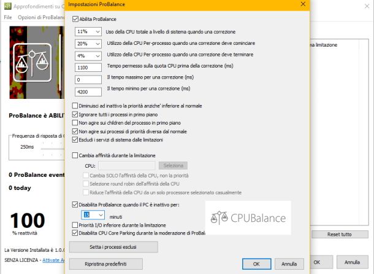This screenshot has width=374, height=274.
Task: Click Ripristina predefiniti button
Action: pos(105,264)
